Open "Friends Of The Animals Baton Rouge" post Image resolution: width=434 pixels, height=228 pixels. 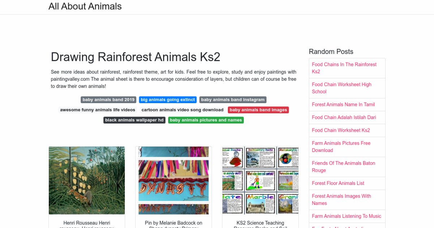pos(343,166)
